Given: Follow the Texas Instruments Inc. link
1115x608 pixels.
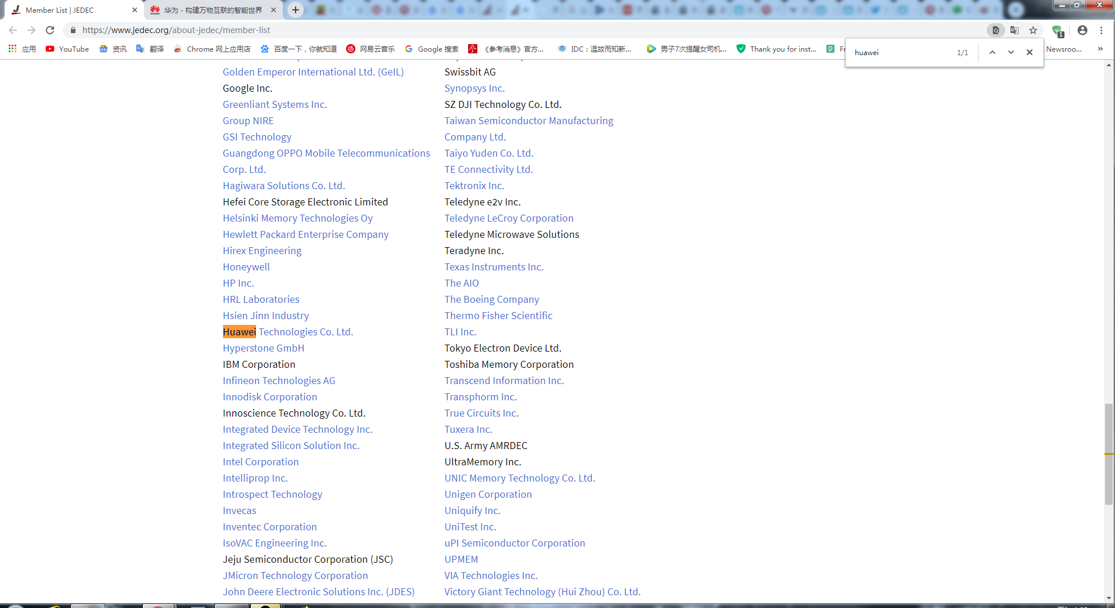Looking at the screenshot, I should pyautogui.click(x=494, y=267).
